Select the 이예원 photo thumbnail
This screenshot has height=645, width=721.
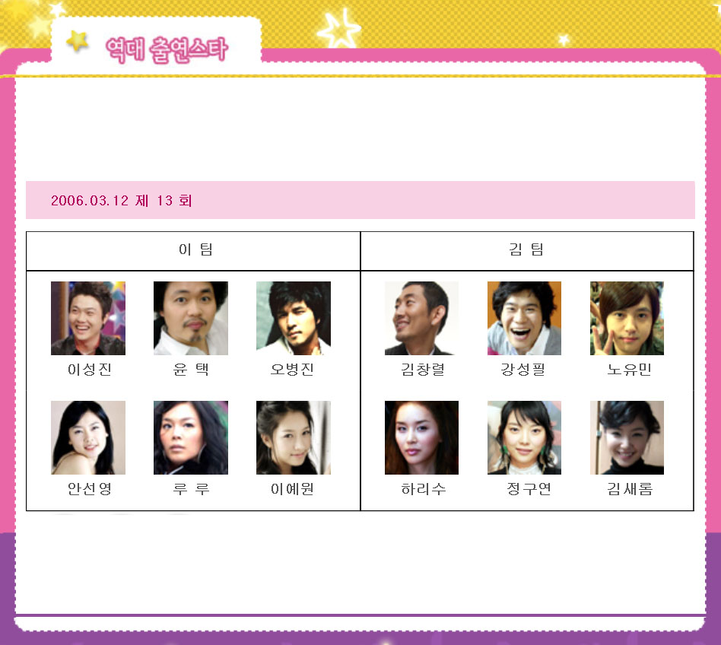[294, 437]
